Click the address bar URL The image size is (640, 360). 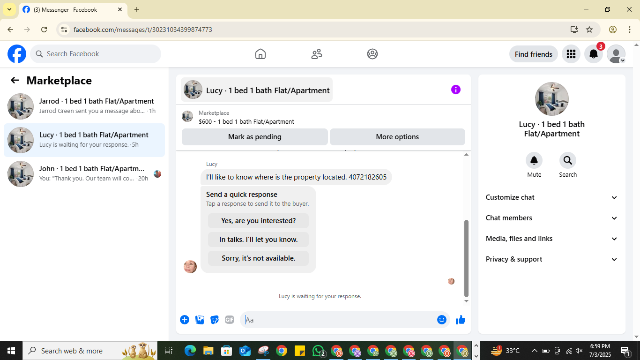pyautogui.click(x=143, y=30)
